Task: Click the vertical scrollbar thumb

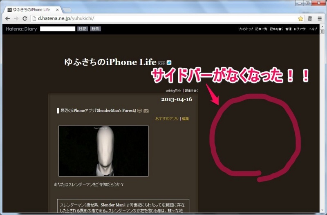Action: coord(322,31)
